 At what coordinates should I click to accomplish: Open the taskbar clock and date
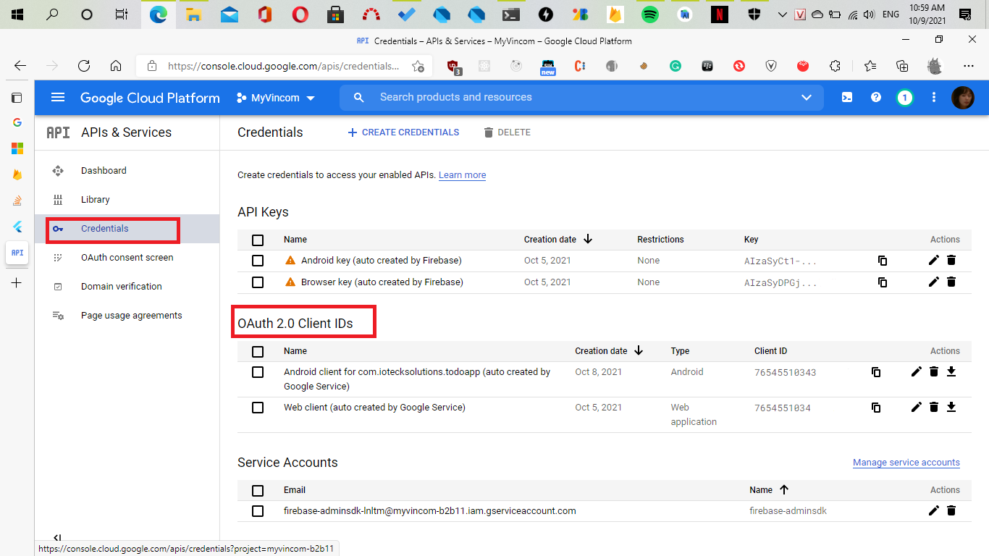pos(927,14)
